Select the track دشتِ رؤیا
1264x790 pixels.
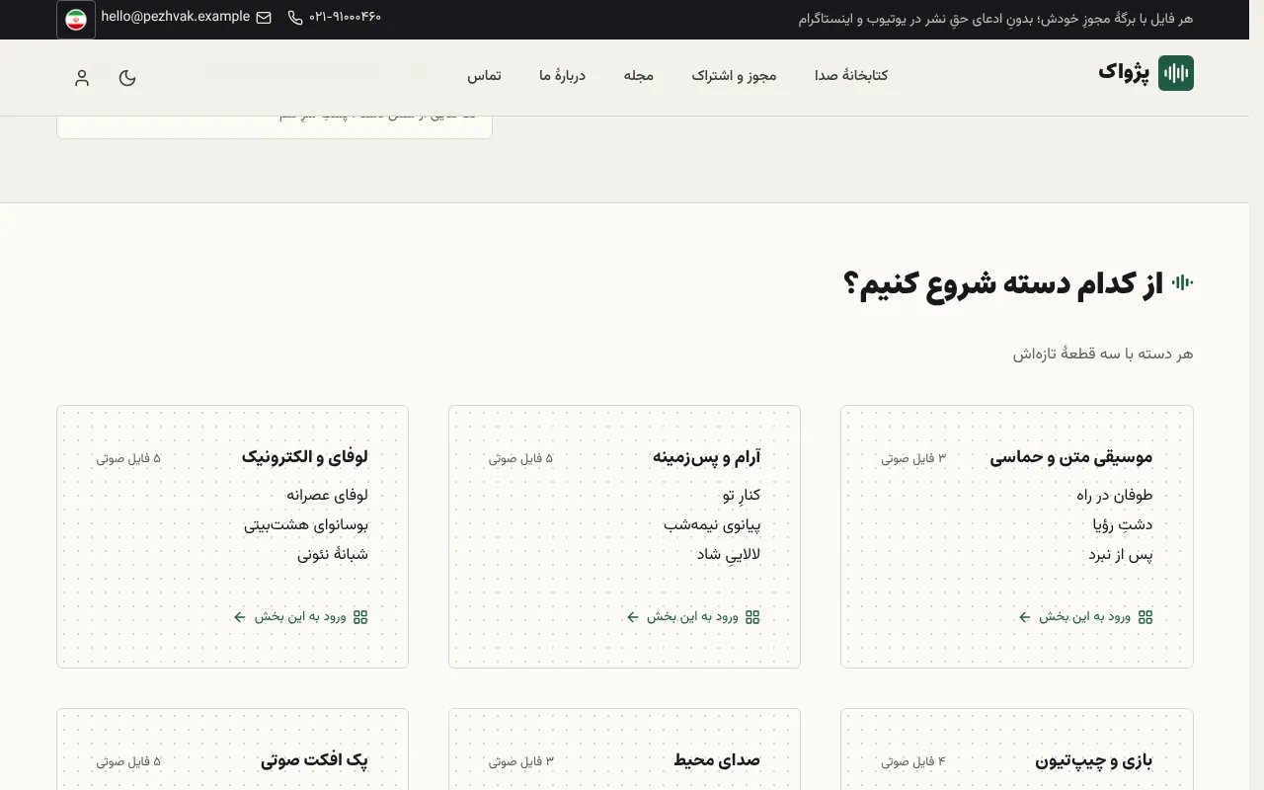coord(1123,525)
